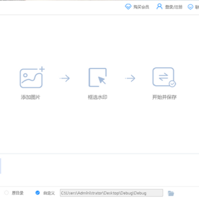Click the Select Watermark (框选水印) icon
Viewport: 199px width, 199px height.
coord(98,77)
